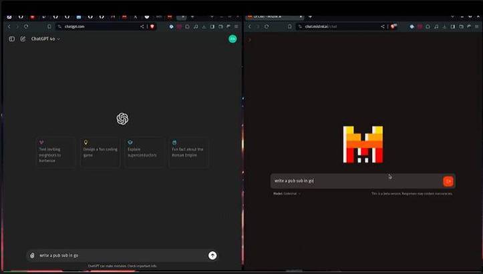Start a new ChatGPT chat

[23, 39]
